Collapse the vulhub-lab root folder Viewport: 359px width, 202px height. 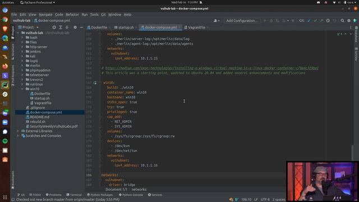point(18,33)
